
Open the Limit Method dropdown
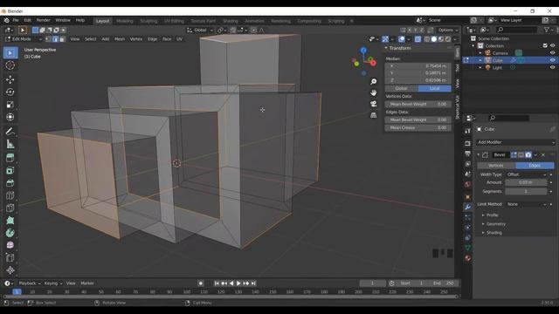coord(526,204)
